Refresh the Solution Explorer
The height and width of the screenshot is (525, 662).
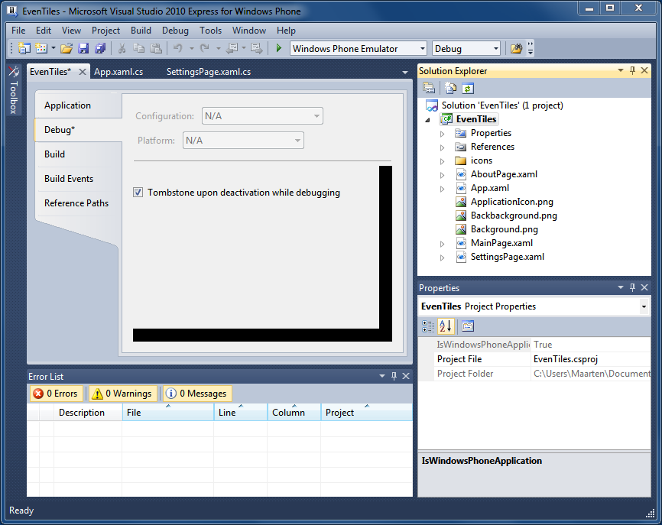[x=468, y=88]
